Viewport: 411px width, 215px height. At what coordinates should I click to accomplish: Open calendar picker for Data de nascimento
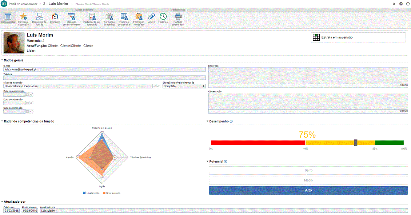pos(28,95)
